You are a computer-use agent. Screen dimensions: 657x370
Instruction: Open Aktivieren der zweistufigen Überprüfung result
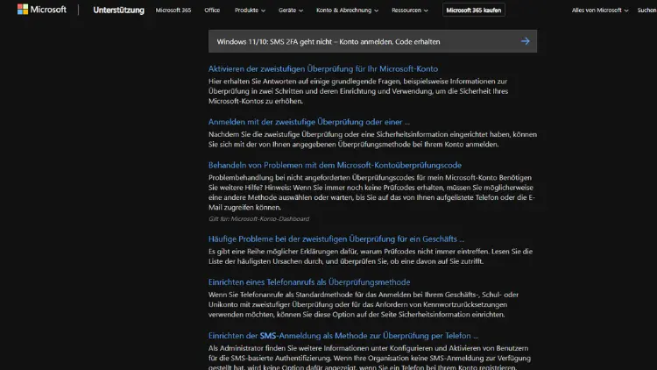[322, 68]
